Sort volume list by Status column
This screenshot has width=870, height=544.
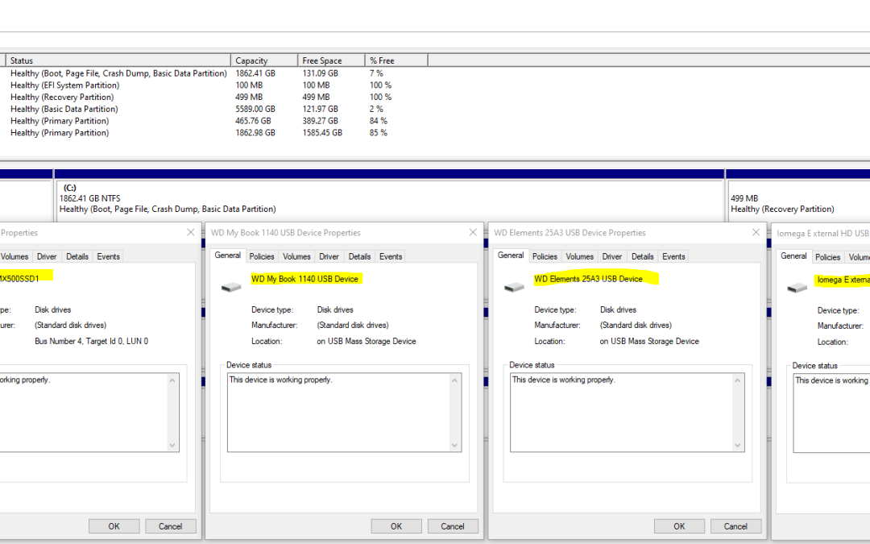[118, 60]
